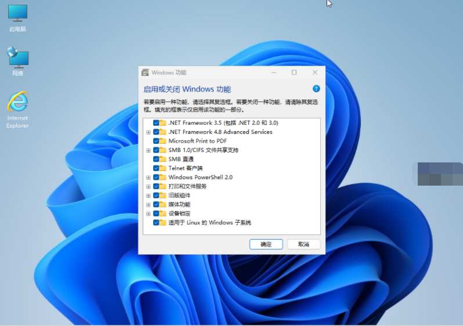Minimize the Windows 功能 dialog

(274, 73)
